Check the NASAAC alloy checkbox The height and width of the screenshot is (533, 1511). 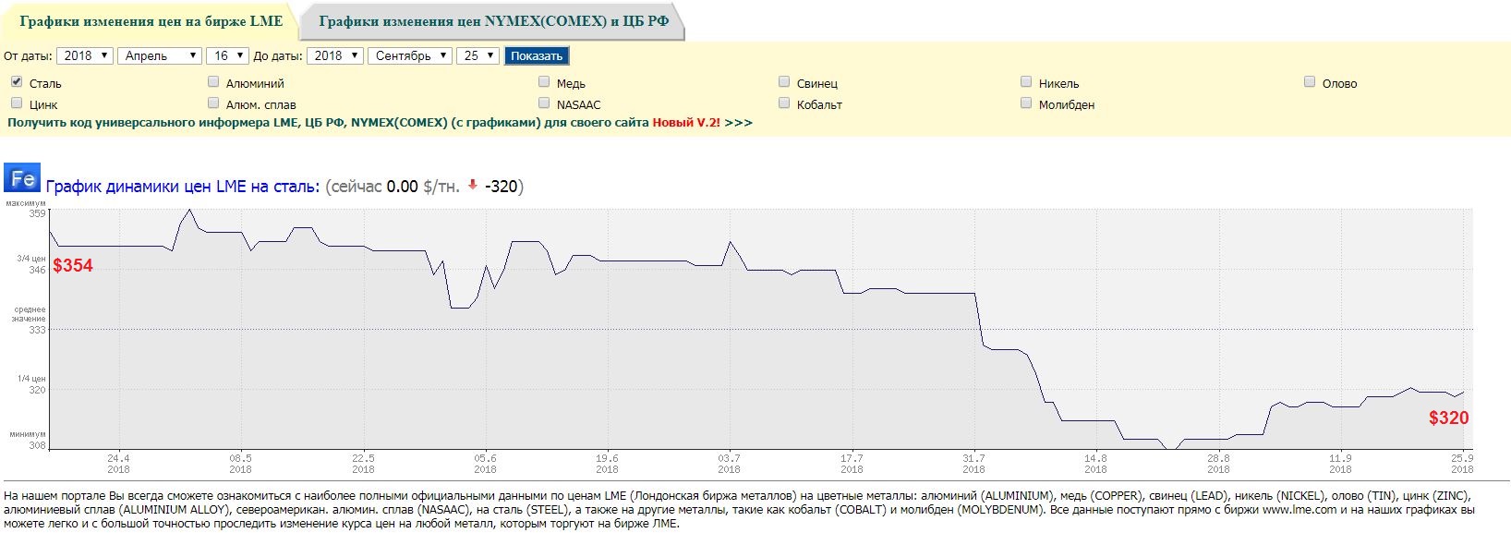click(544, 103)
